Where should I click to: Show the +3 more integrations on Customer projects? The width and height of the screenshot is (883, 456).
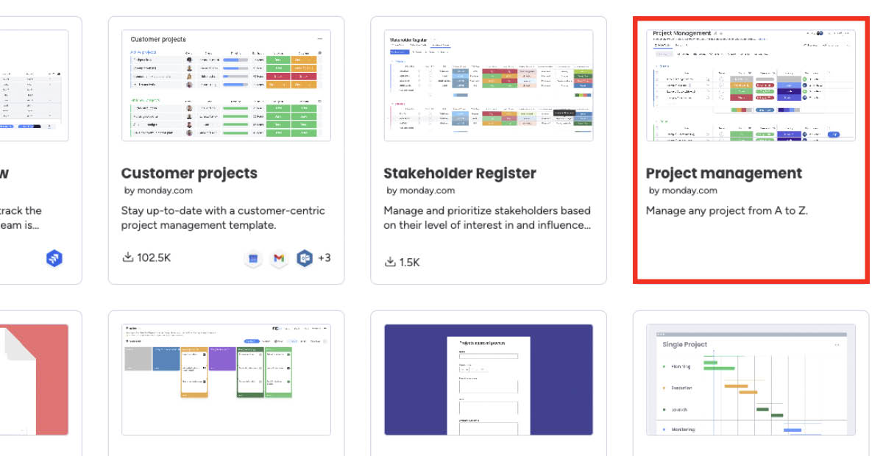(x=325, y=258)
